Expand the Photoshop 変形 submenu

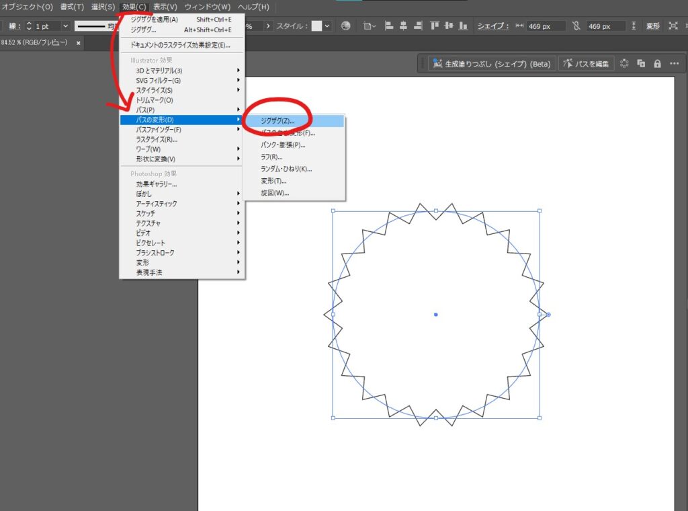tap(182, 262)
